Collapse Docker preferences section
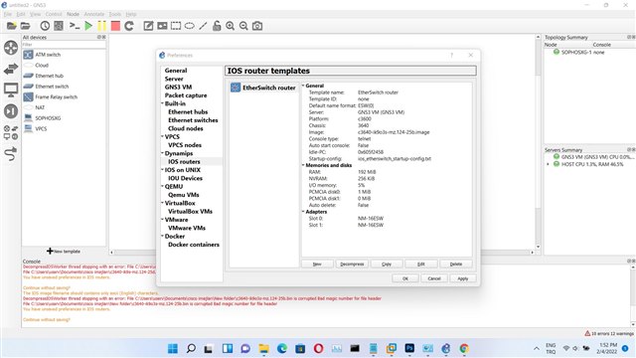 click(x=162, y=237)
